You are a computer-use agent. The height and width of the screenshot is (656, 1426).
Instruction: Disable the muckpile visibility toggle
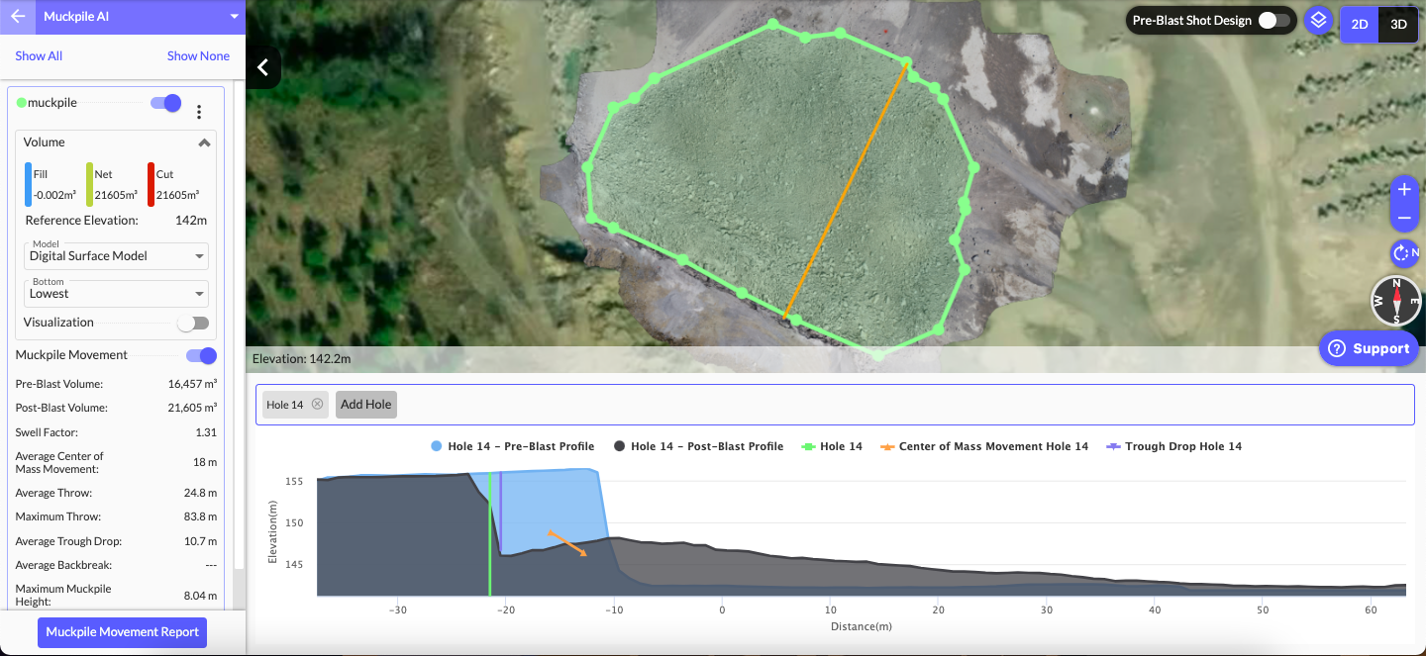(x=165, y=103)
